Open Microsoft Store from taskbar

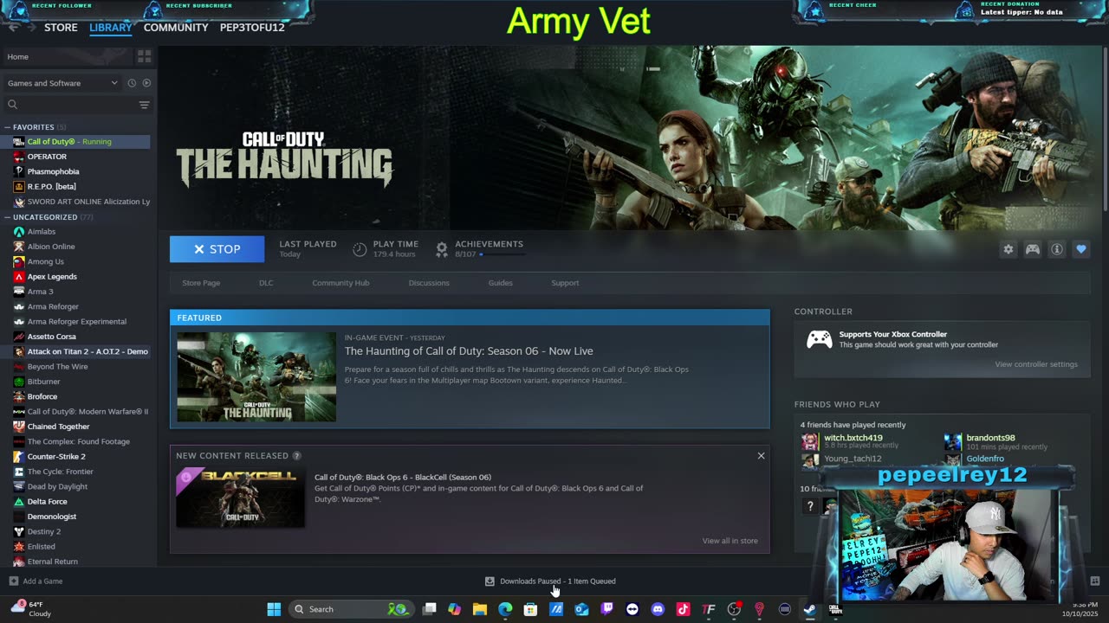click(530, 609)
